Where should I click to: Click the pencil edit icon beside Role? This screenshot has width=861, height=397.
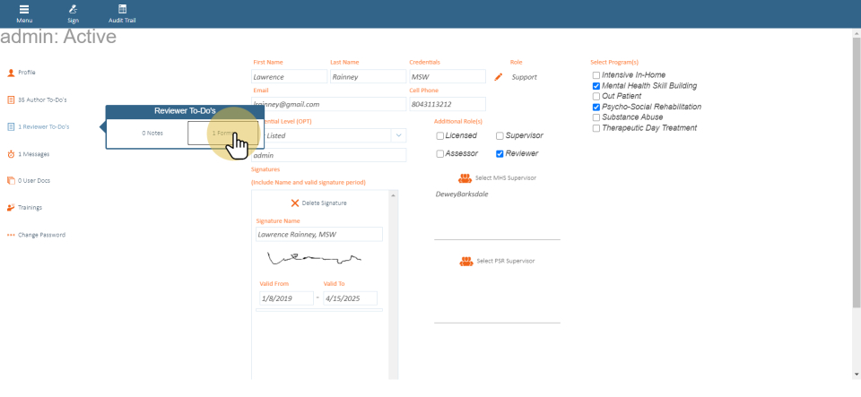(499, 77)
